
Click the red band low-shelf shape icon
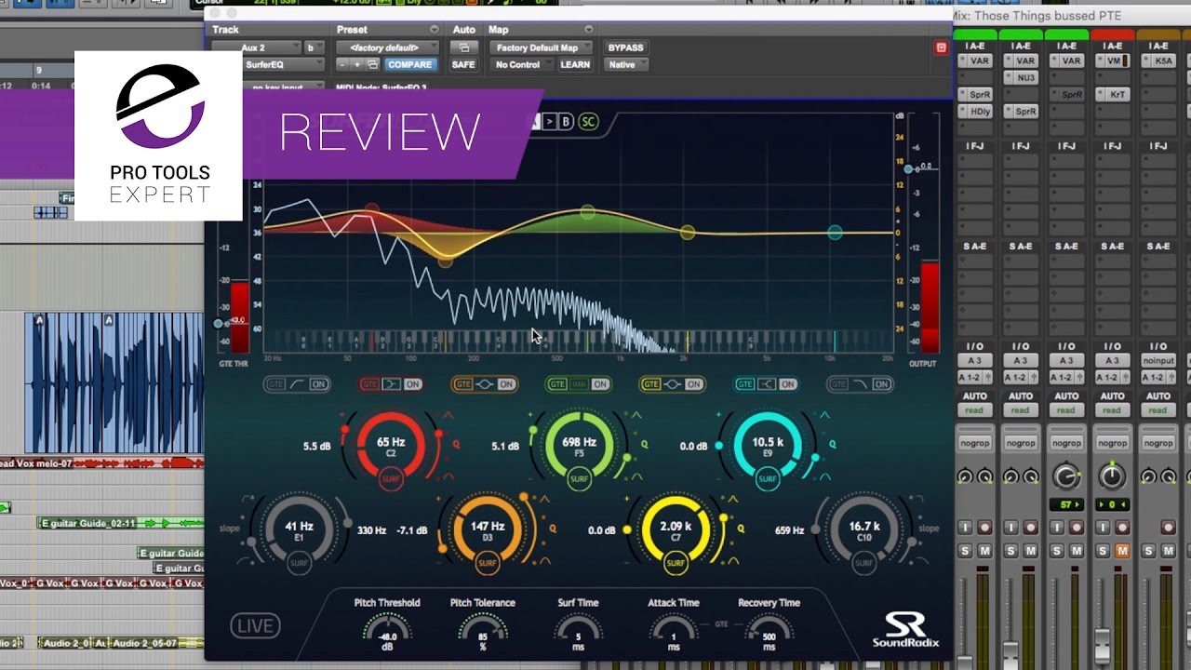click(x=392, y=384)
